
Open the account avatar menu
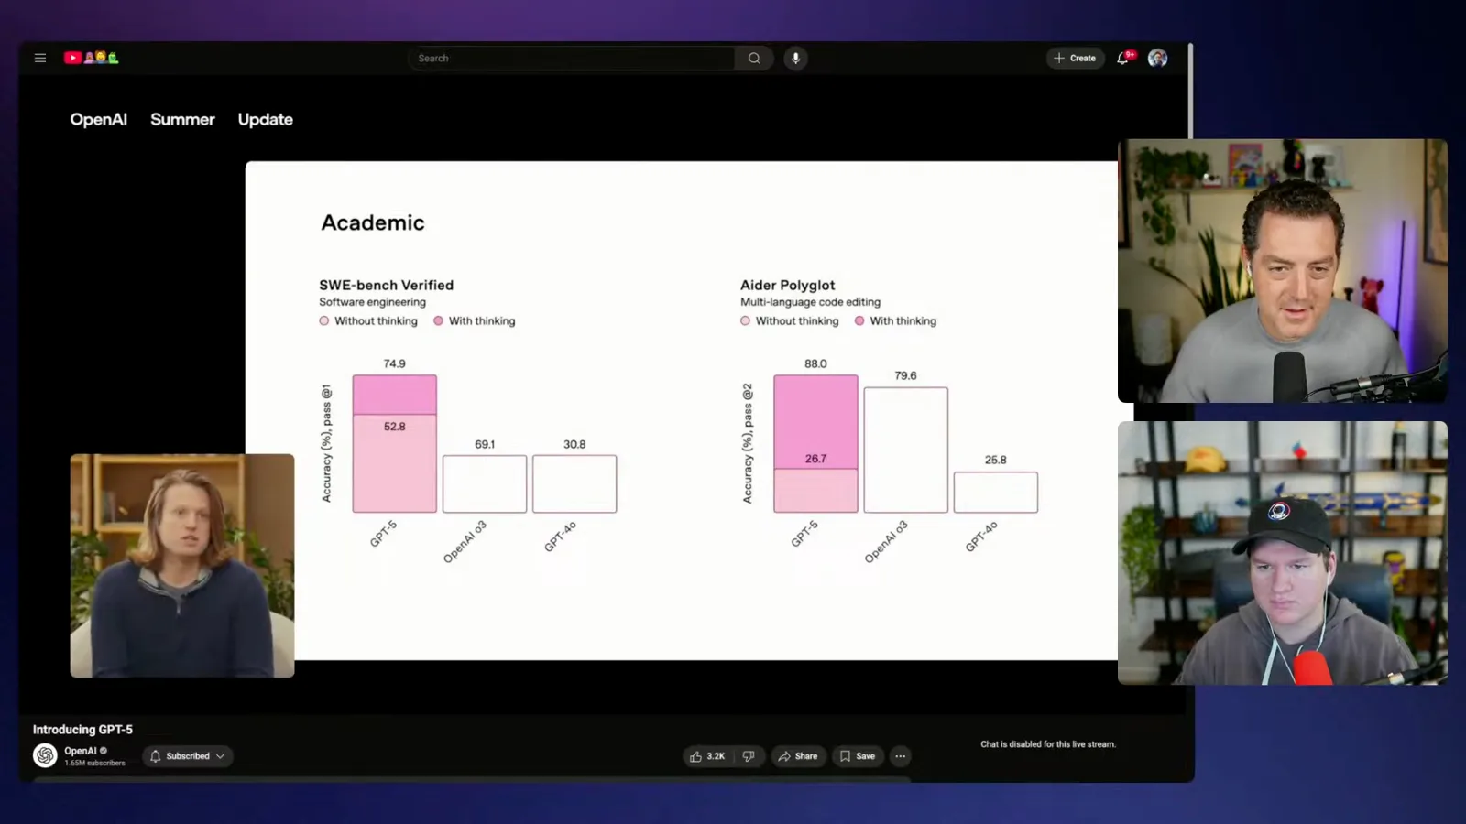coord(1157,58)
